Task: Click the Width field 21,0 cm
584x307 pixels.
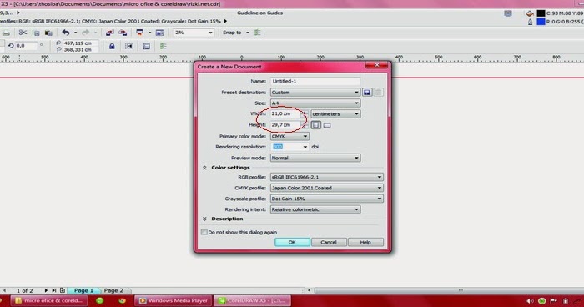Action: pyautogui.click(x=285, y=114)
